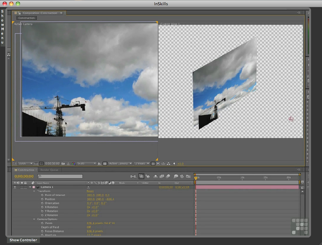
Task: Click the Auto-keyframe stopwatch icon in toolbar
Action: tap(182, 176)
